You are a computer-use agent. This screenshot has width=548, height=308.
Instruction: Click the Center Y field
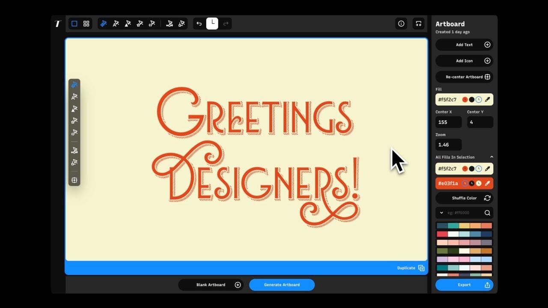coord(480,122)
